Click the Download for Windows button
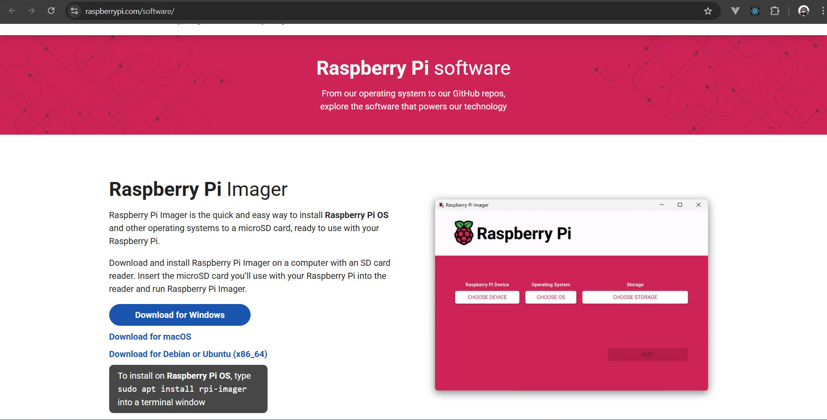The height and width of the screenshot is (420, 827). pyautogui.click(x=180, y=315)
